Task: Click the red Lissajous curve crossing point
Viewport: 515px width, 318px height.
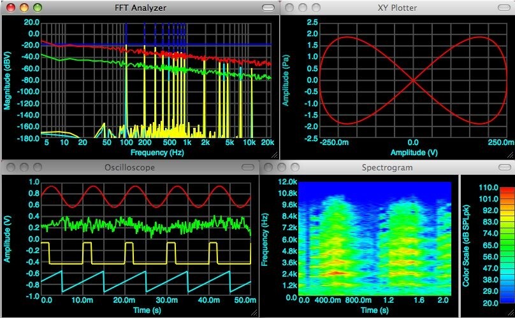Action: pyautogui.click(x=413, y=80)
